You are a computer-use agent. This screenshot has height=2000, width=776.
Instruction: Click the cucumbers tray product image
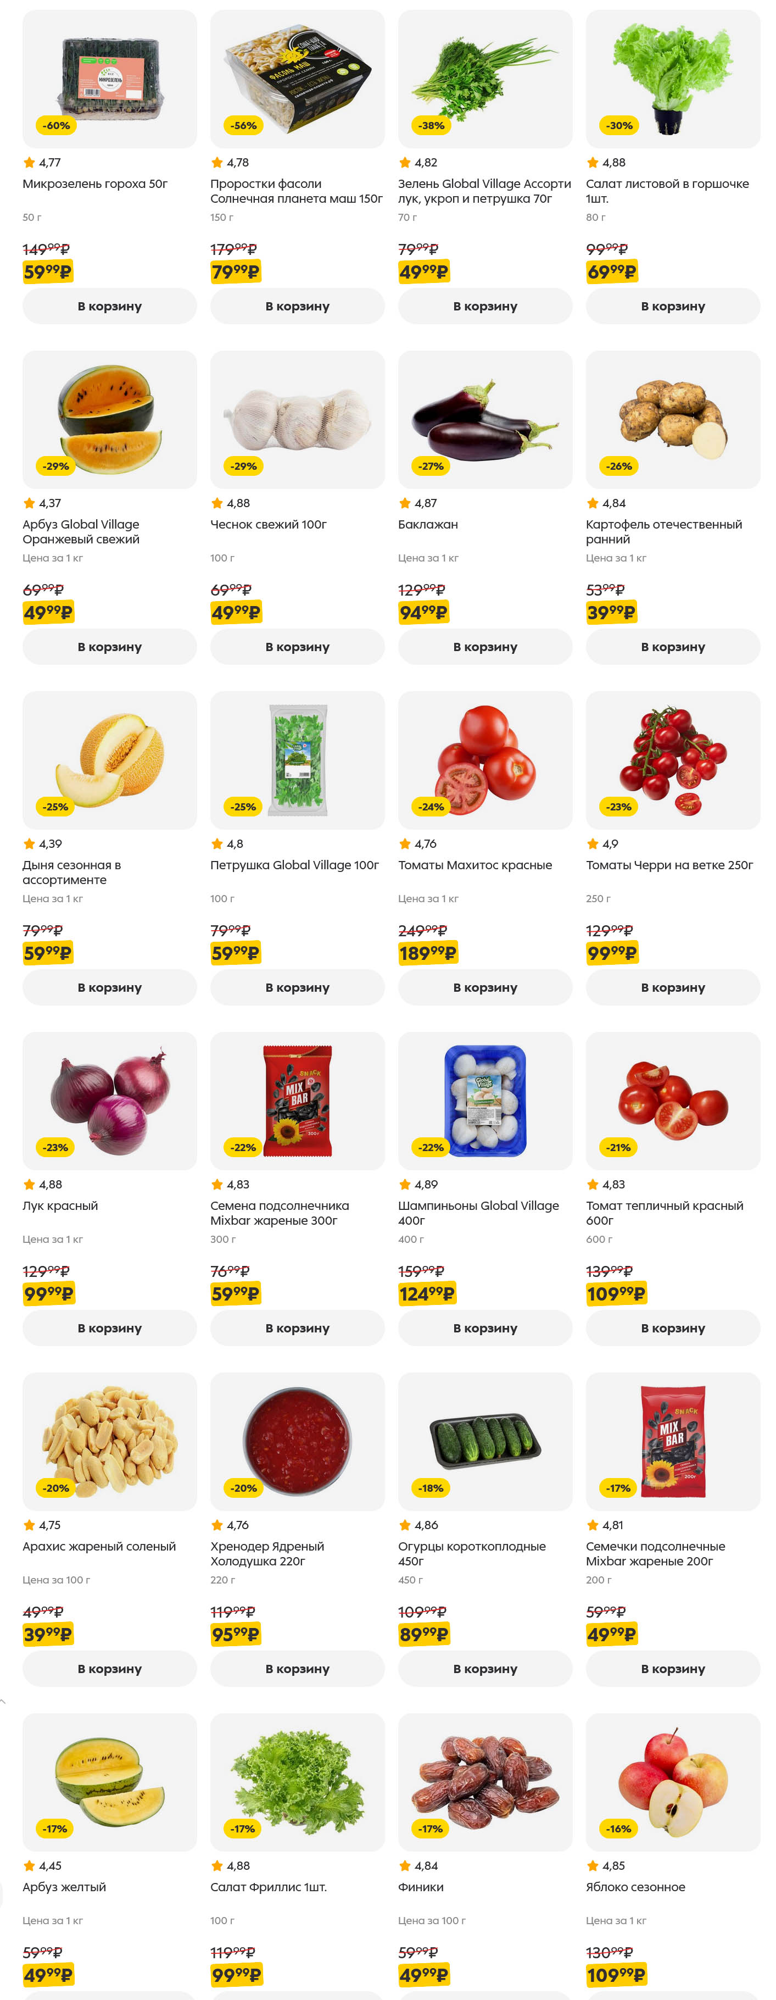coord(485,1441)
